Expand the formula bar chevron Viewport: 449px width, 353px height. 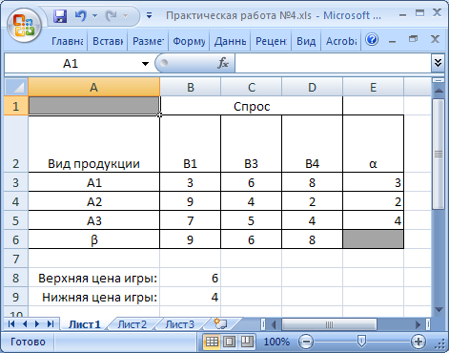click(x=438, y=63)
